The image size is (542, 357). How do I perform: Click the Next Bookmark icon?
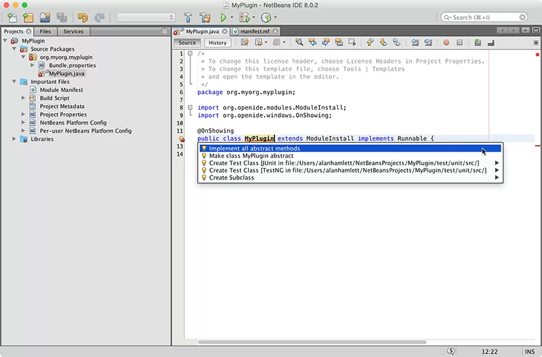coord(383,43)
